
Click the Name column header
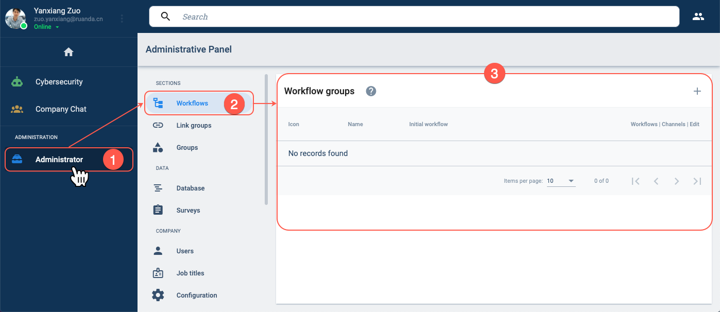355,124
